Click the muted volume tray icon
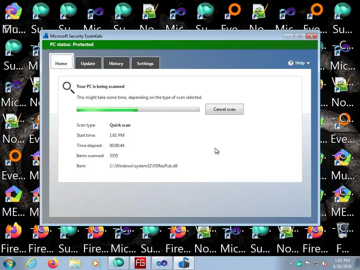Image resolution: width=360 pixels, height=270 pixels. coord(324,263)
